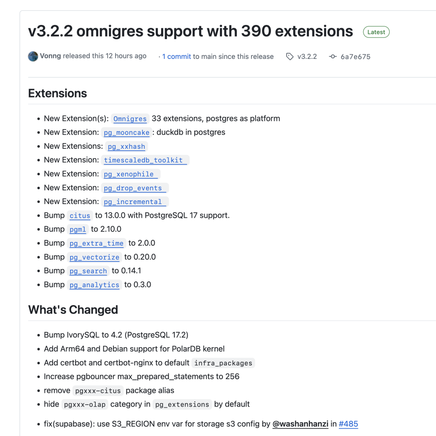Image resolution: width=436 pixels, height=436 pixels.
Task: Open the Omnigres extension link
Action: 130,119
